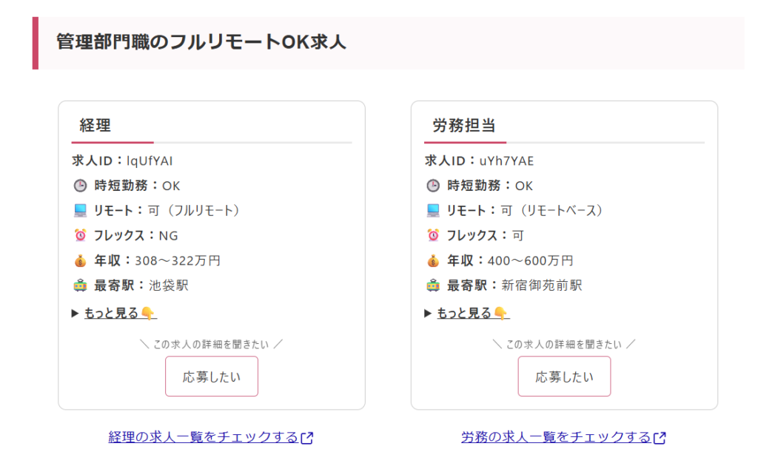758x466 pixels.
Task: Click the clock icon in the 労務担当 card
Action: (433, 186)
